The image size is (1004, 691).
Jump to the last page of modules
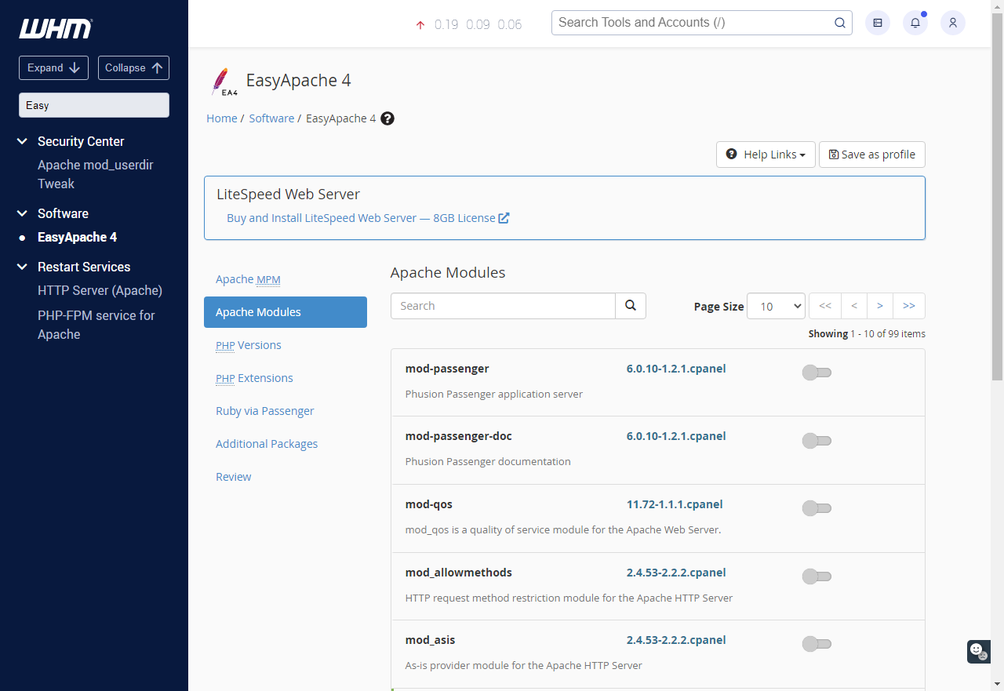909,306
